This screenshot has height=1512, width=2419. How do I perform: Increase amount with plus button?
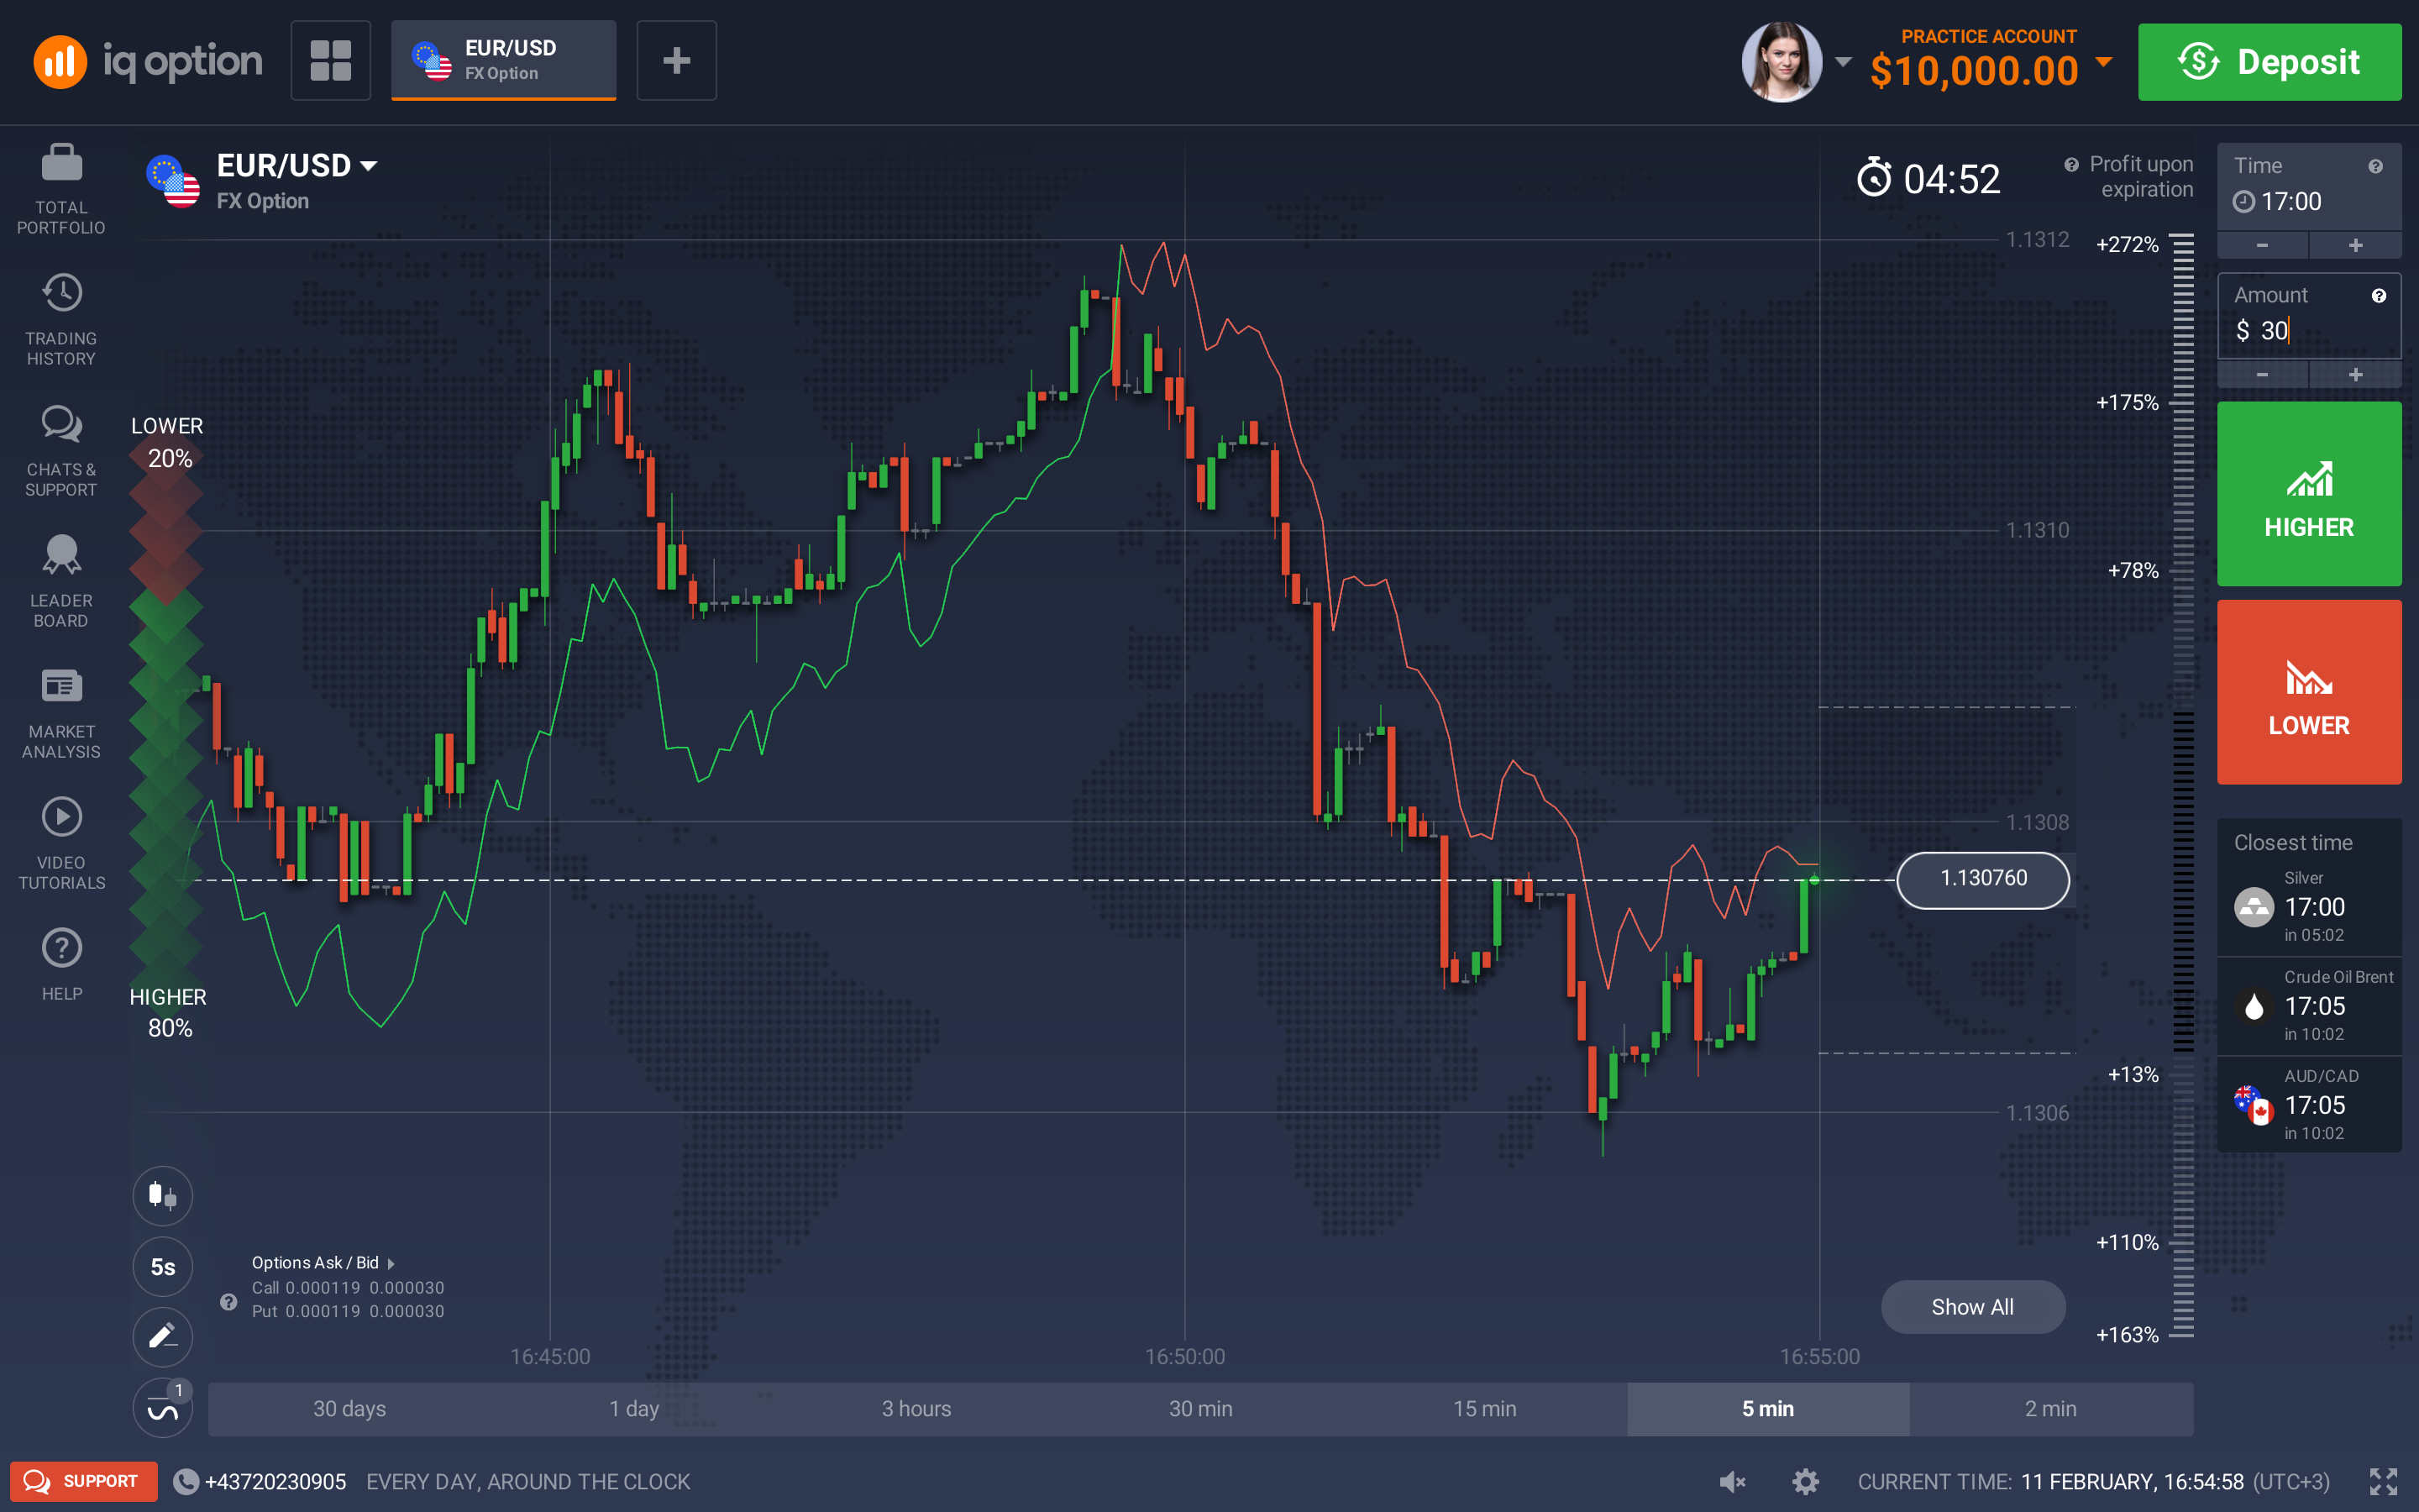[x=2355, y=375]
